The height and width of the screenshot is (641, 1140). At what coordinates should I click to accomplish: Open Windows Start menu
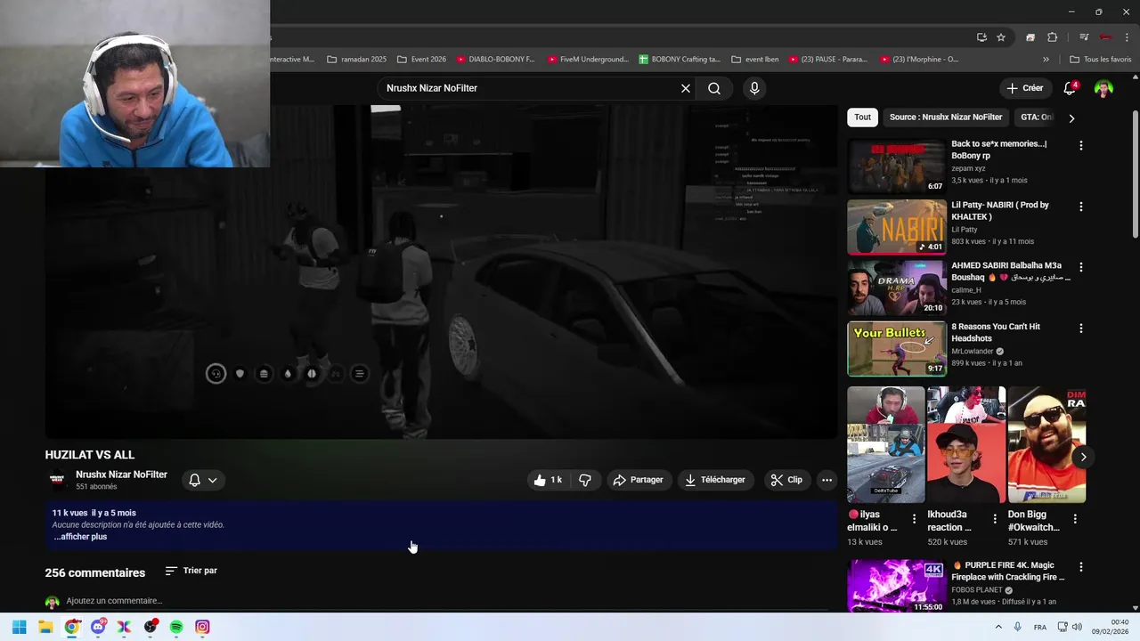tap(19, 627)
